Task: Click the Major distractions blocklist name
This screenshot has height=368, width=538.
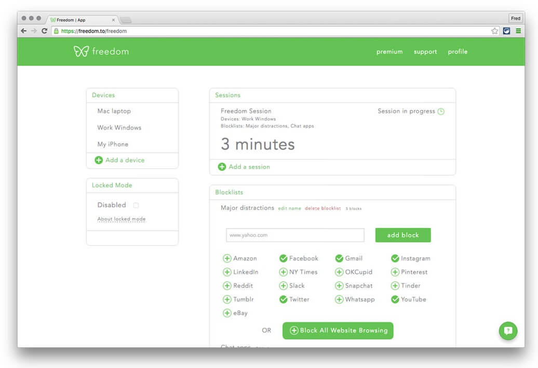Action: coord(247,208)
